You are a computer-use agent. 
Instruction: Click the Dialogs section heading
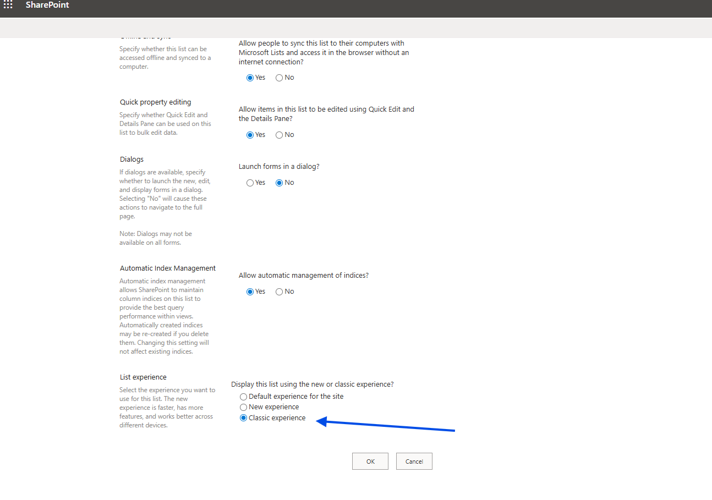tap(132, 160)
